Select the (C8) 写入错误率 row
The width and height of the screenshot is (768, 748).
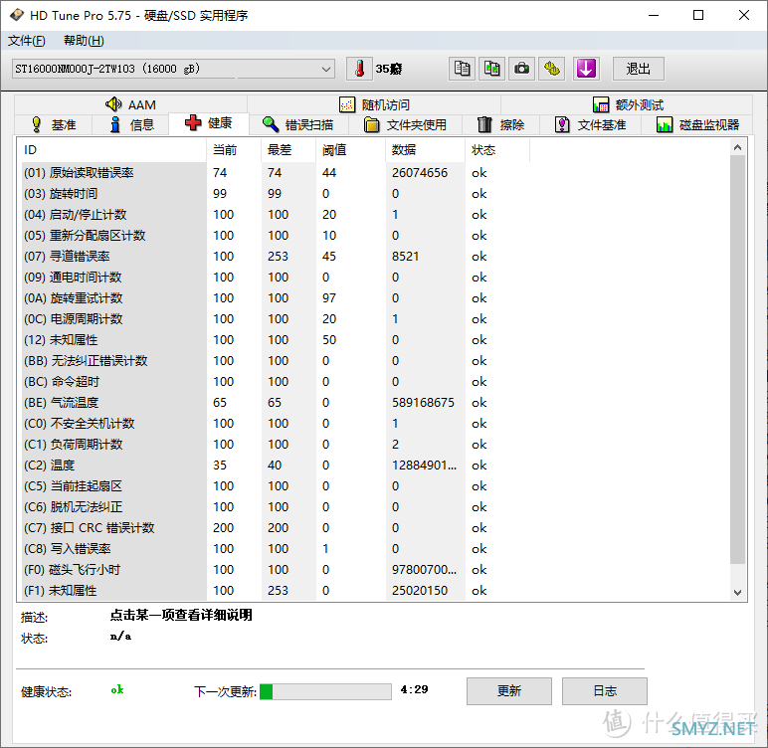pyautogui.click(x=276, y=549)
